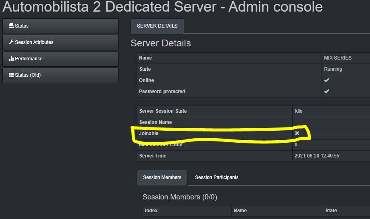Click the wrench icon for Session Attributes

coord(11,42)
